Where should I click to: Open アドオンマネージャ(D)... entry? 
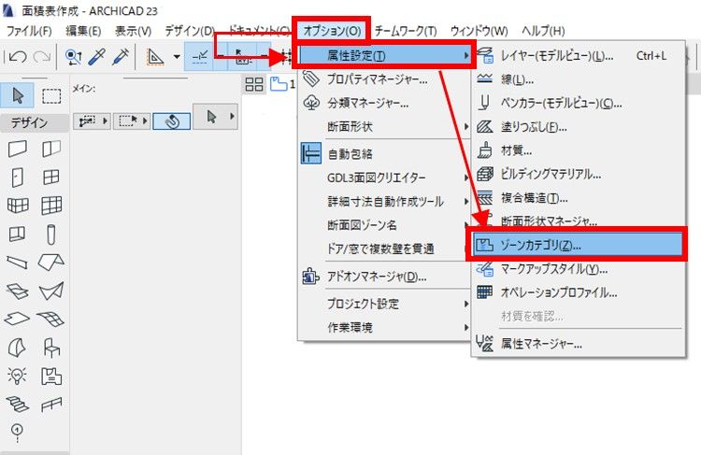[x=384, y=277]
